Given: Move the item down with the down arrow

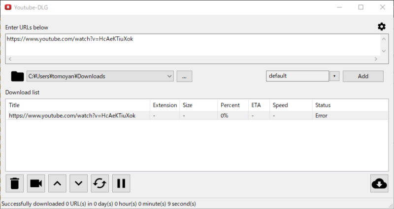Looking at the screenshot, I should (x=79, y=183).
